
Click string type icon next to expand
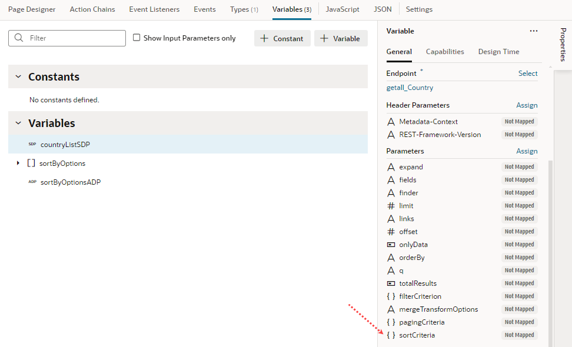[x=391, y=167]
